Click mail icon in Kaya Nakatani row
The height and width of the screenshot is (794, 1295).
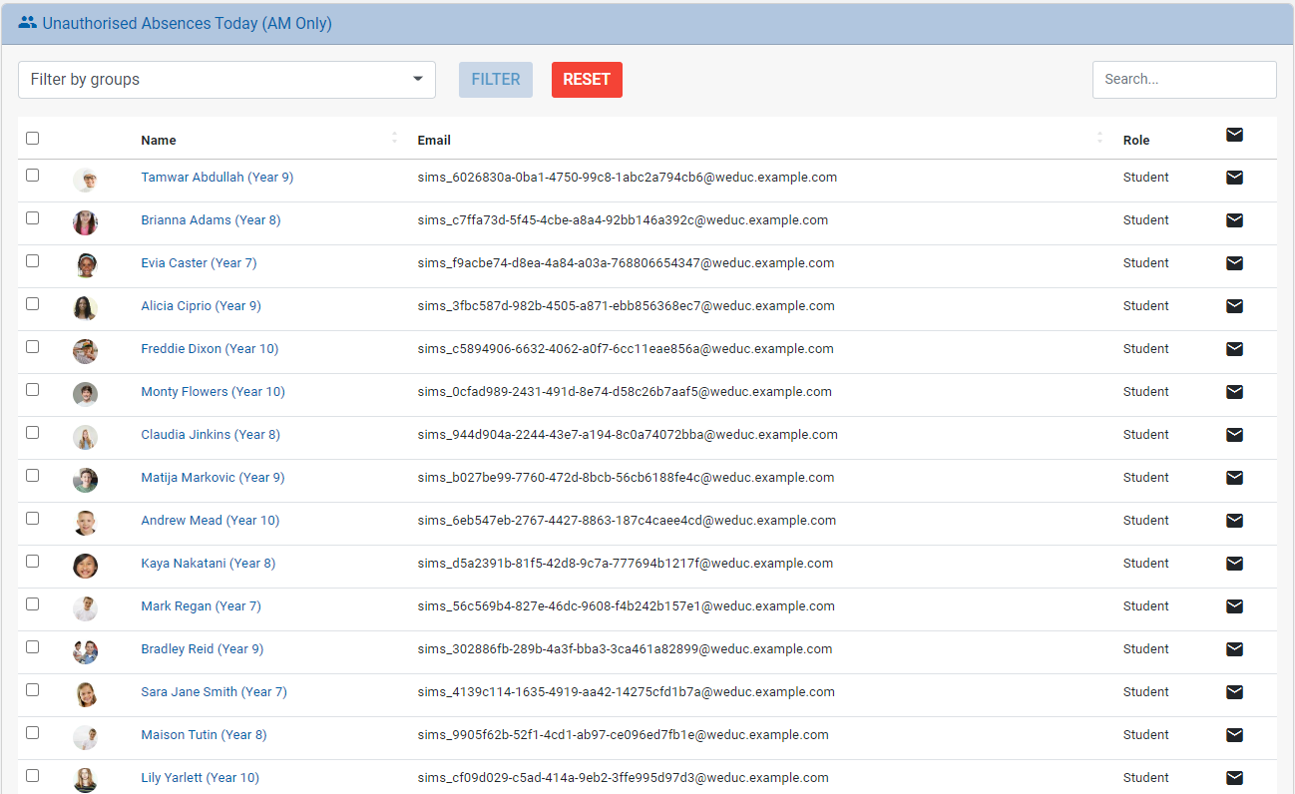pyautogui.click(x=1234, y=564)
